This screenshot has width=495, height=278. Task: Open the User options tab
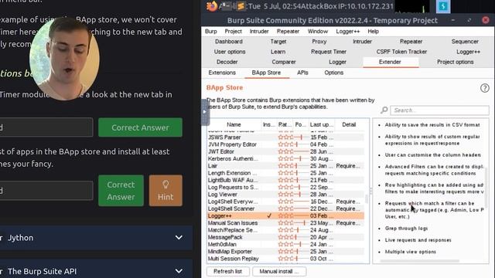pos(230,52)
